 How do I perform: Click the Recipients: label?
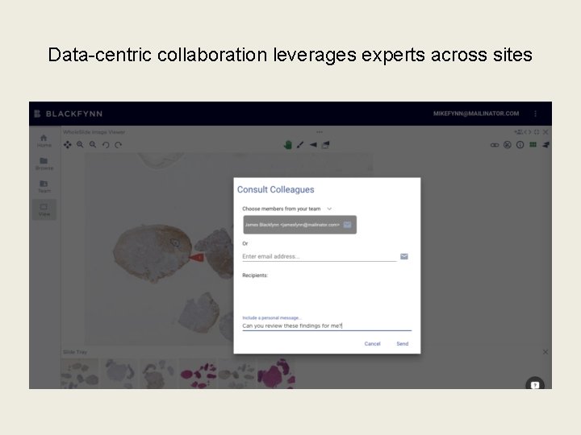(x=255, y=275)
